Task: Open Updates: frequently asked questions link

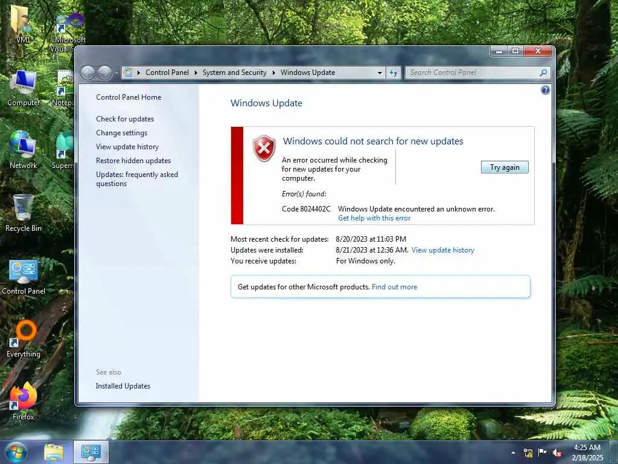Action: (137, 179)
